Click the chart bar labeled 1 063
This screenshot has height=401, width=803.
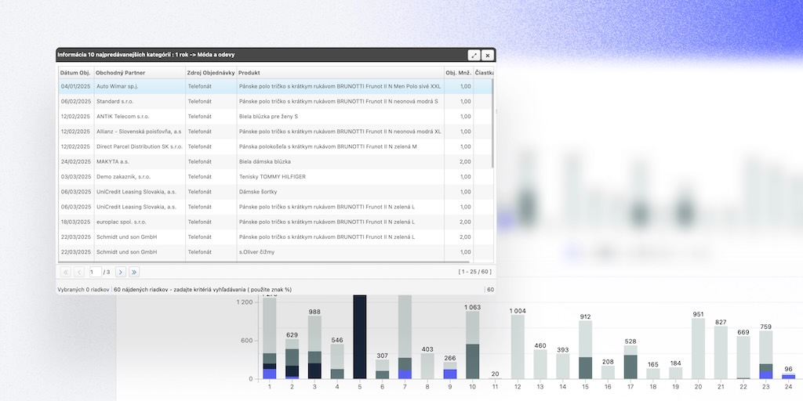click(473, 345)
